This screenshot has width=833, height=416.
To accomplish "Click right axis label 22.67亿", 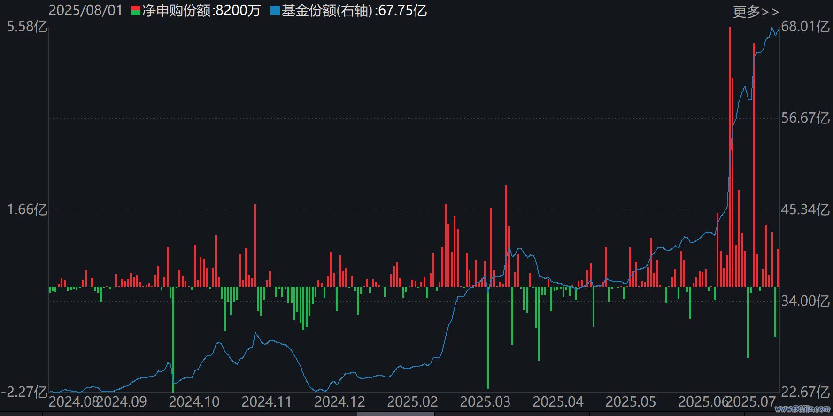I will coord(805,392).
